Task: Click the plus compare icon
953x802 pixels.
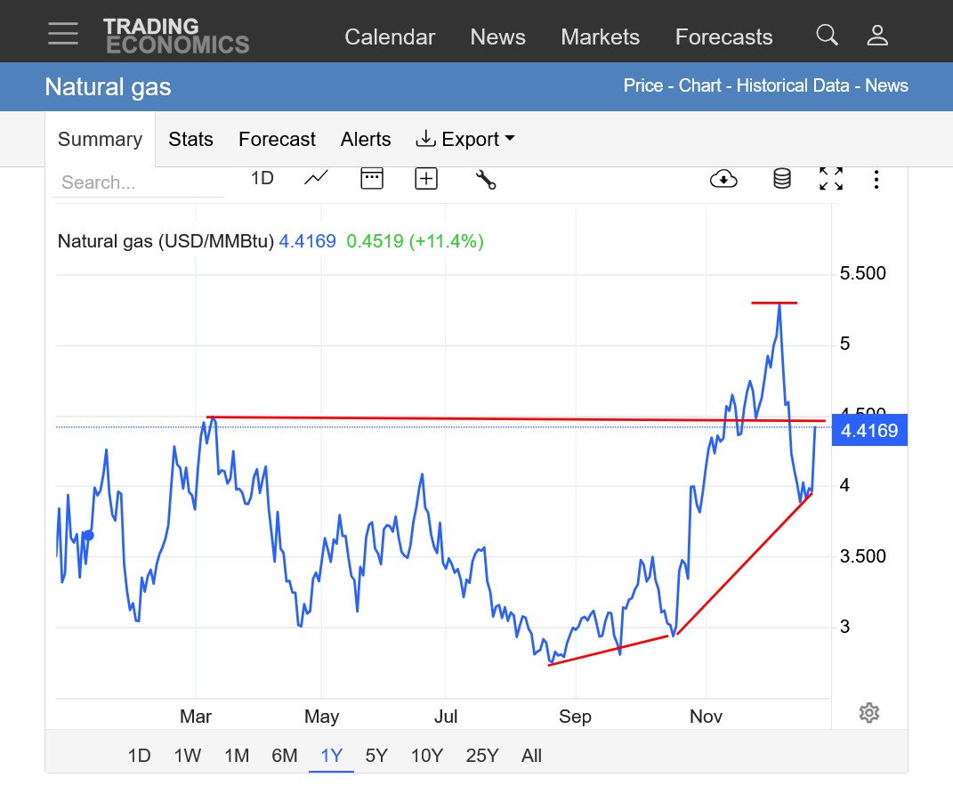Action: coord(426,179)
